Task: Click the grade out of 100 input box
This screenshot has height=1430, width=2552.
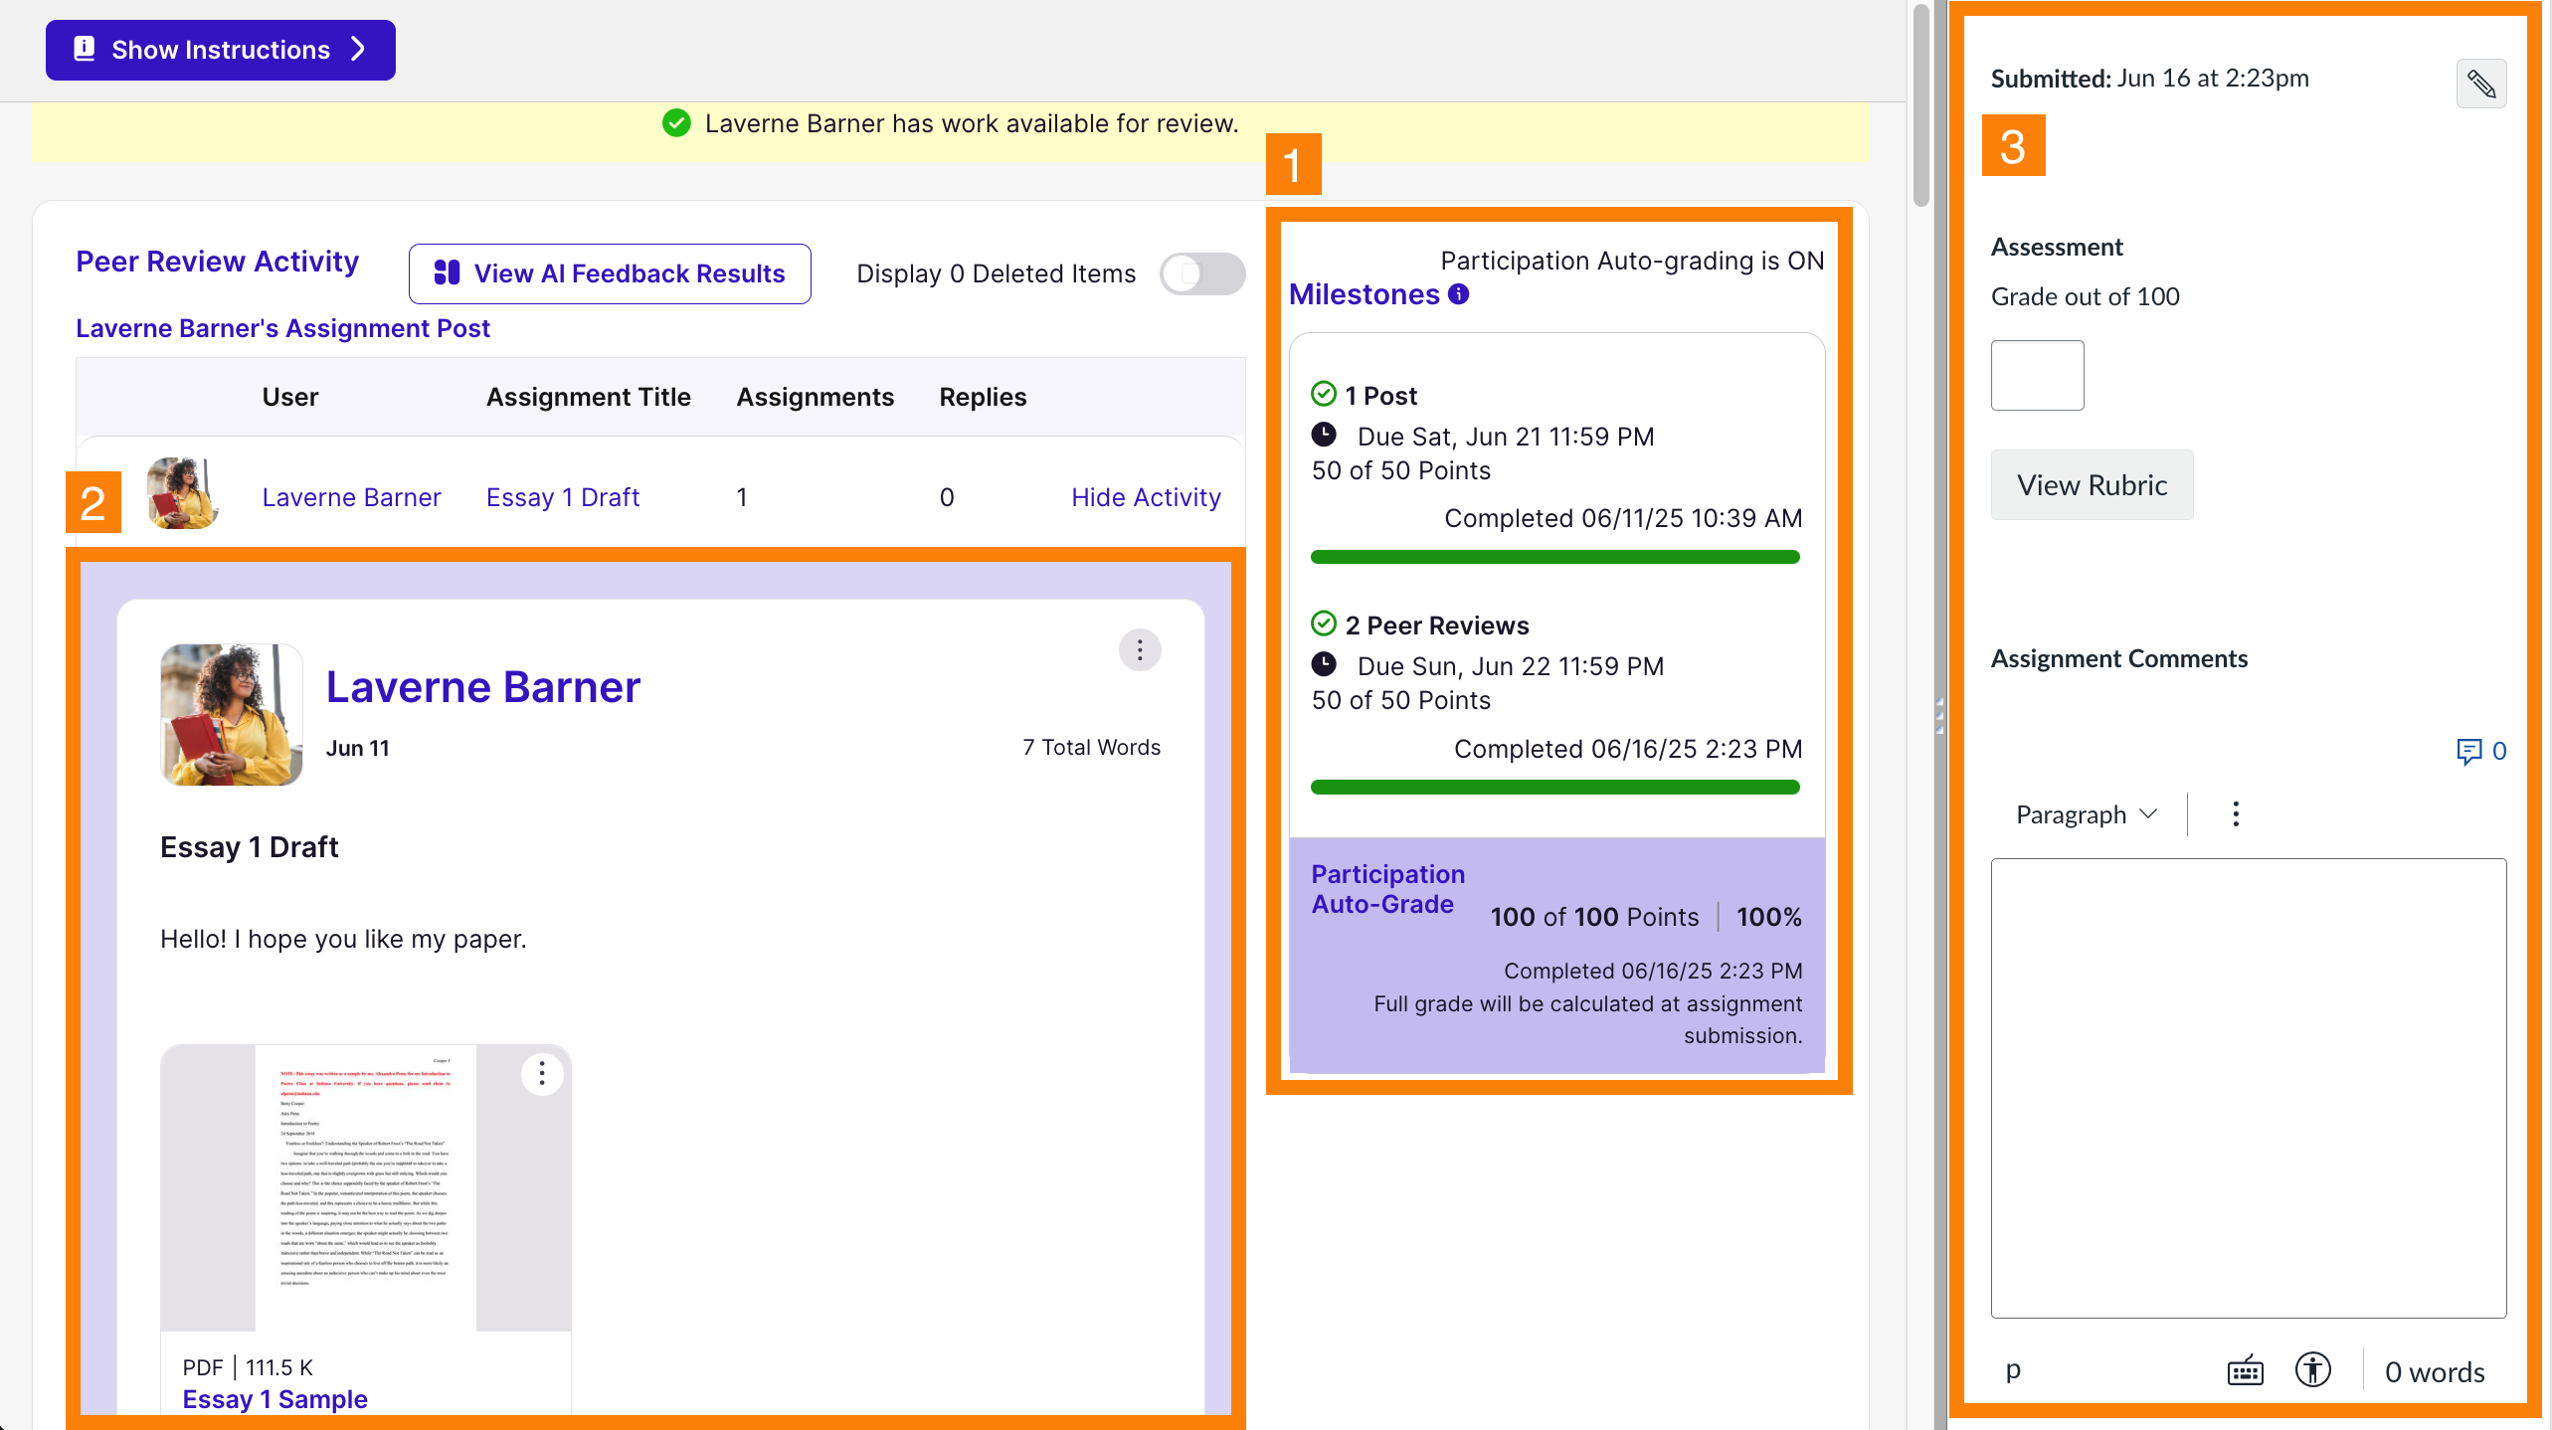Action: pos(2037,375)
